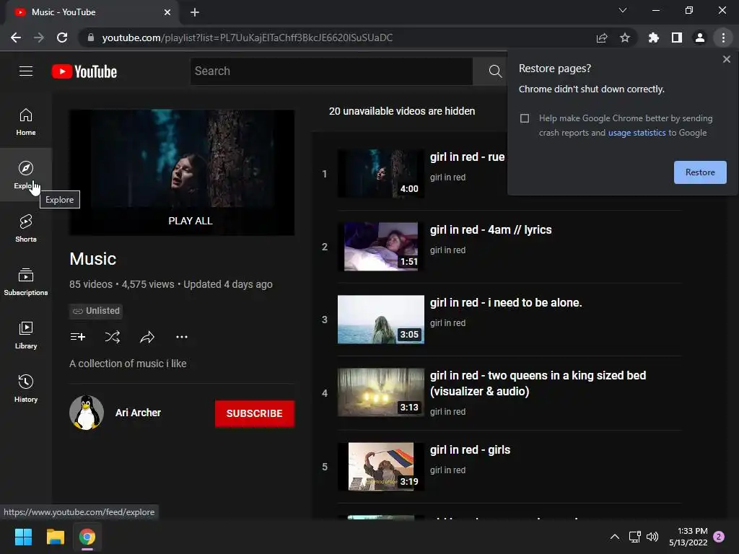Open the YouTube hamburger guide menu

[x=26, y=71]
